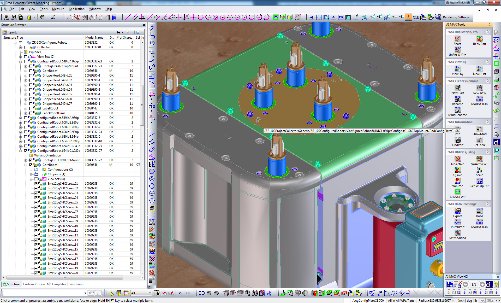The width and height of the screenshot is (501, 303).
Task: Uncheck the 3mx12LgSHCScrew.01 checkbox
Action: pyautogui.click(x=36, y=184)
